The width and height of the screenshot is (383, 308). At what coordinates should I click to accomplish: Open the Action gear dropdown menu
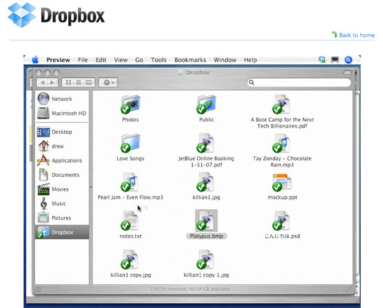click(108, 82)
